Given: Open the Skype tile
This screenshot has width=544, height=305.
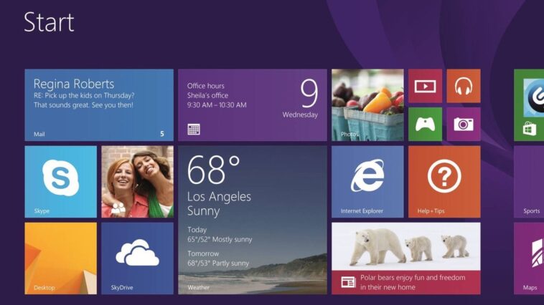Looking at the screenshot, I should click(x=61, y=181).
